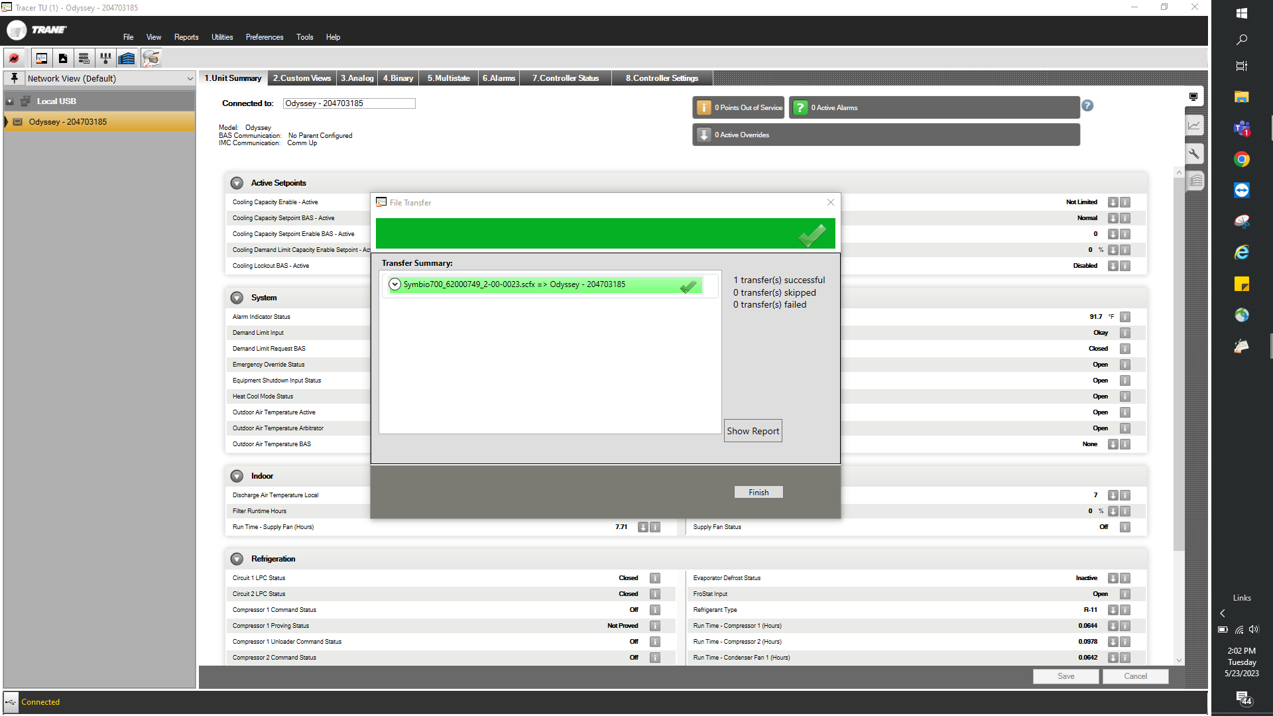Open the graphics editor toolbar icon
Image resolution: width=1273 pixels, height=716 pixels.
point(41,58)
